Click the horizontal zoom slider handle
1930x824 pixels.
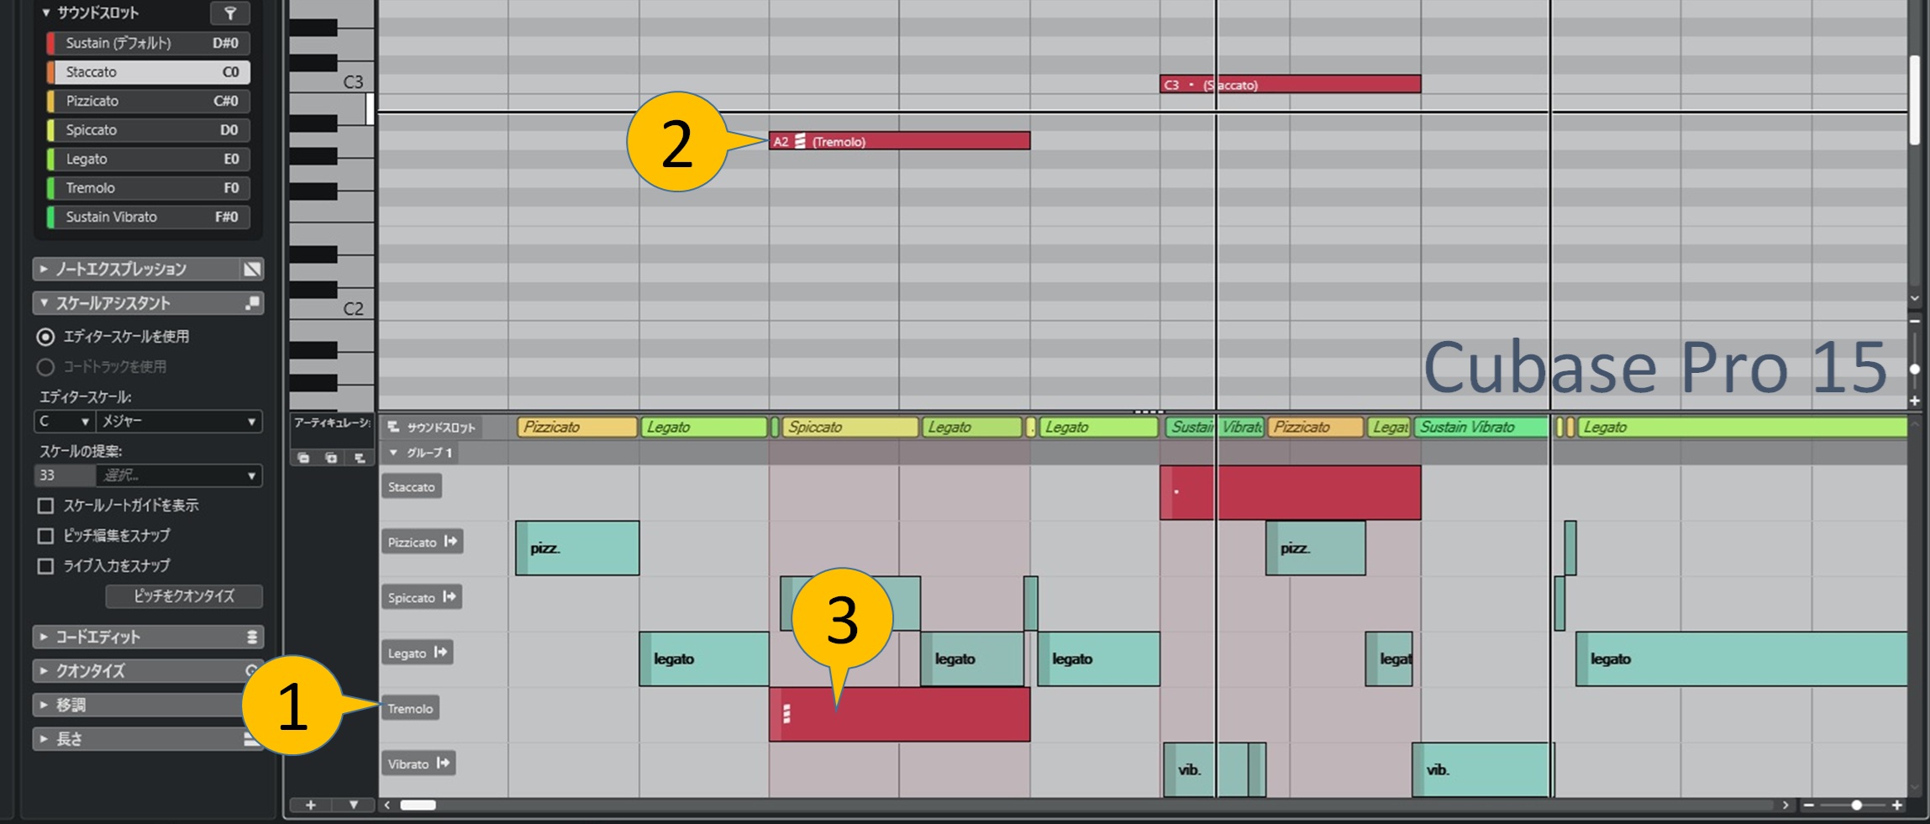(x=1856, y=805)
